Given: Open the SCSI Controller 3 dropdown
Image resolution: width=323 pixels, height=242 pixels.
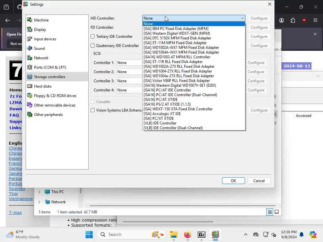Looking at the screenshot, I should pos(129,81).
